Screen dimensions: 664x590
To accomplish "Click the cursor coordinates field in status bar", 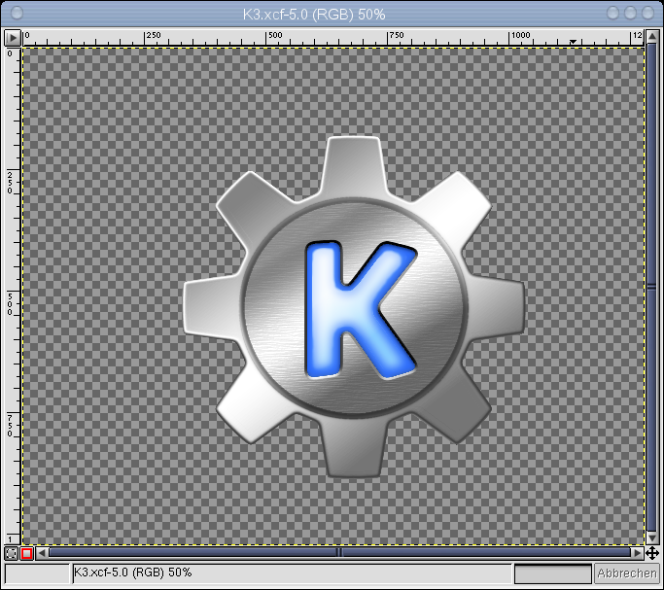I will tap(37, 573).
